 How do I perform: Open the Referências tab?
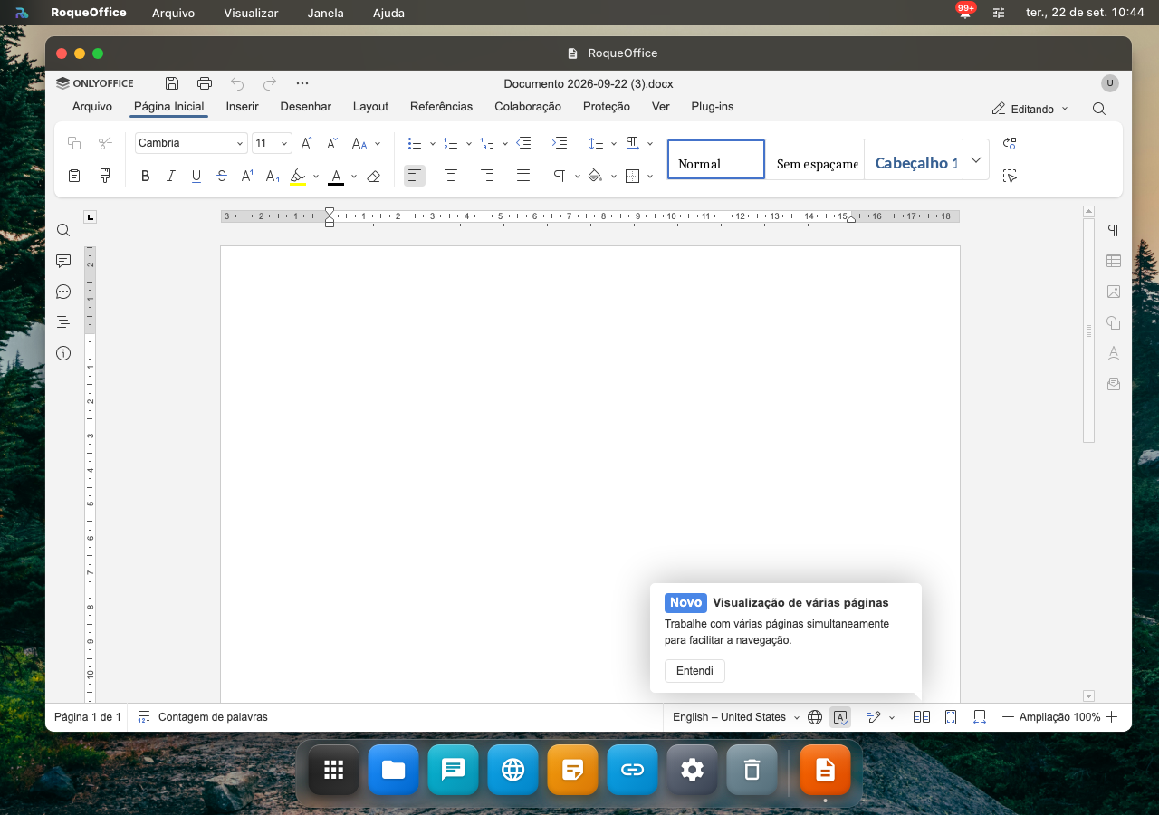pyautogui.click(x=441, y=107)
